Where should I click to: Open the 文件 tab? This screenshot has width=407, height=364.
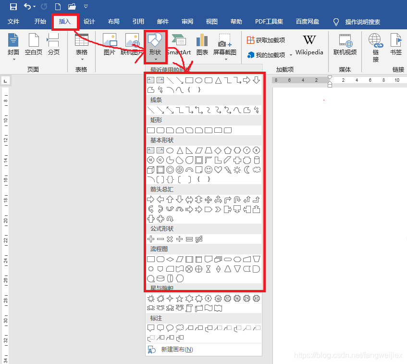click(x=13, y=22)
